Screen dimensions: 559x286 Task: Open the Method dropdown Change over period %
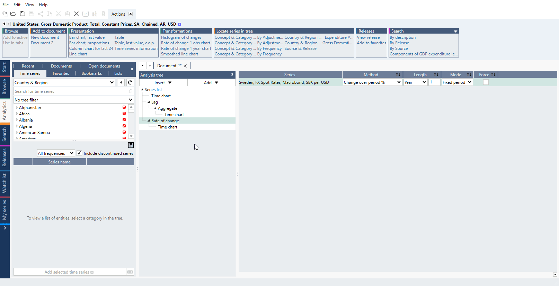click(372, 82)
